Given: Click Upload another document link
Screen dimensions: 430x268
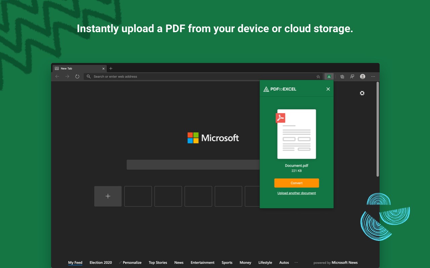Looking at the screenshot, I should point(296,193).
